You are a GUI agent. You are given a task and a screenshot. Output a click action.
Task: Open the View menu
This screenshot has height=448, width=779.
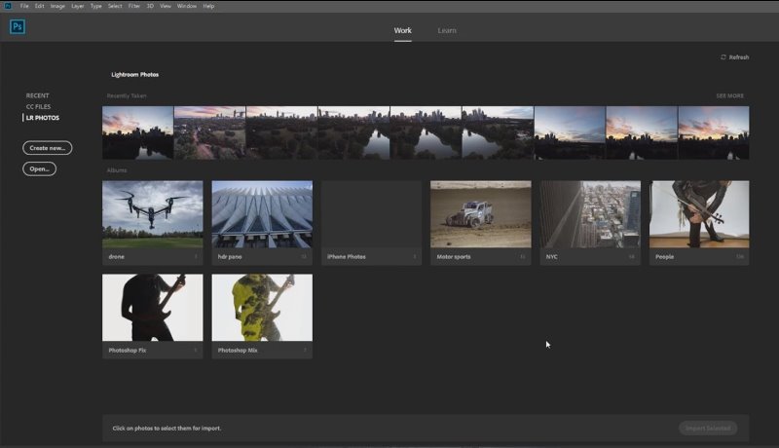click(166, 6)
